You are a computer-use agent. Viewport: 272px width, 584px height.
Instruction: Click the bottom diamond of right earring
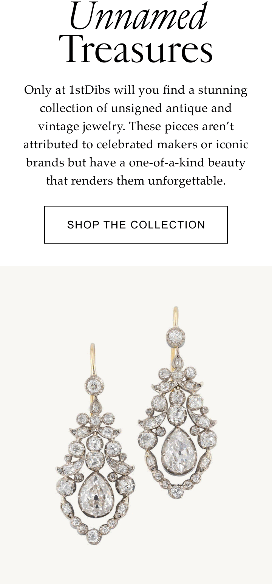(176, 492)
